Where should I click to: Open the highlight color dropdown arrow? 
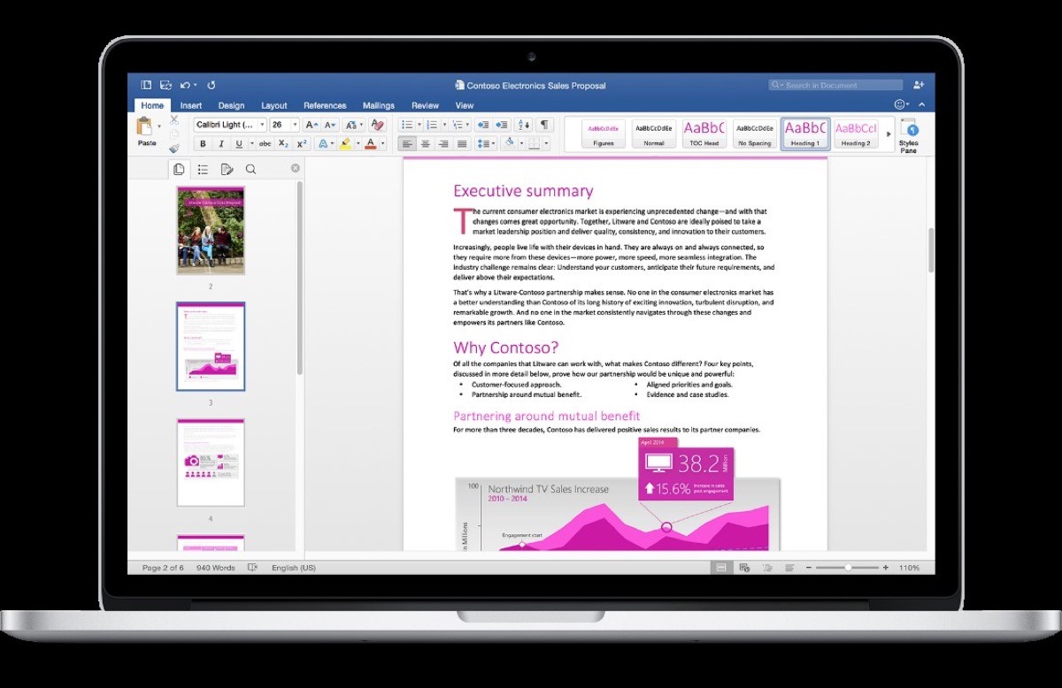click(358, 143)
